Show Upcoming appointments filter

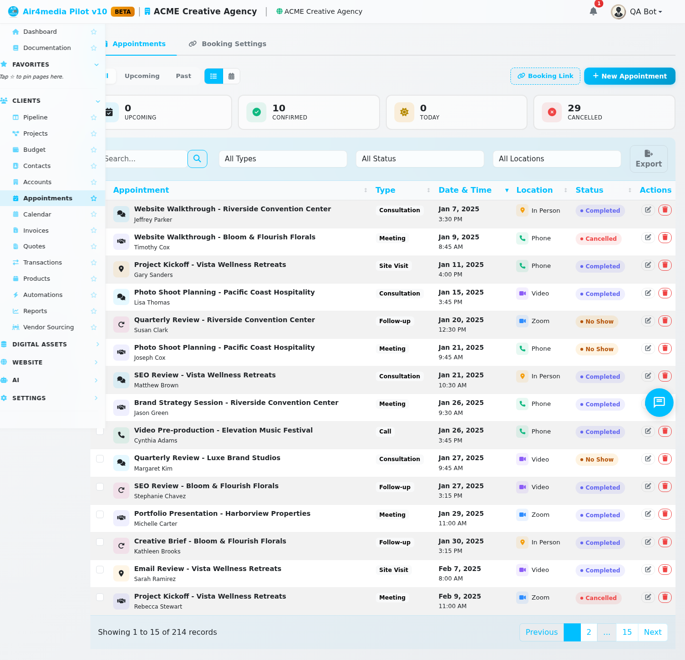pos(142,76)
